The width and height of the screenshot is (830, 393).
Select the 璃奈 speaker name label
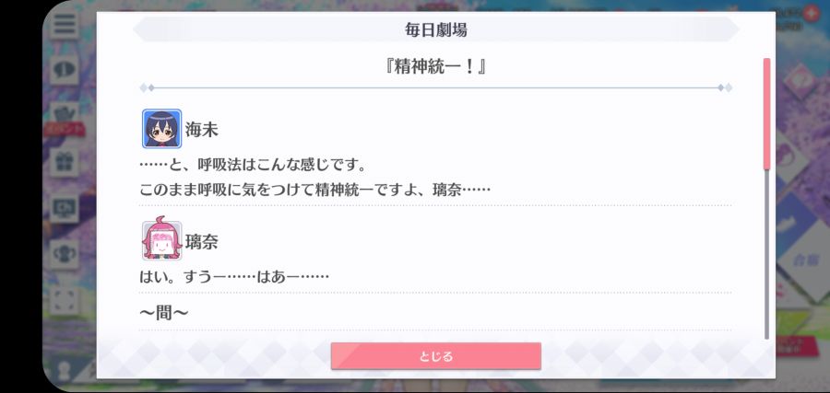point(201,242)
